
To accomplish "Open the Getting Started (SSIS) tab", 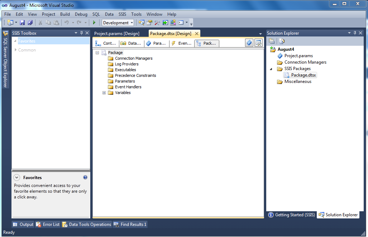I will (291, 215).
